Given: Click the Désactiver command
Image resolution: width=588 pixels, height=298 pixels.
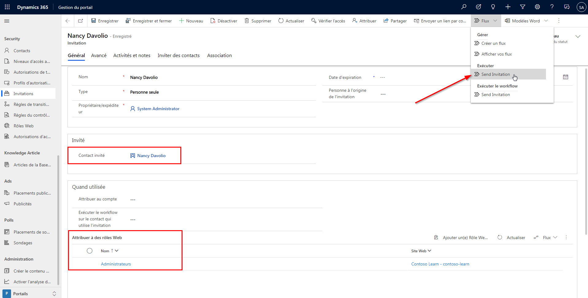Looking at the screenshot, I should 224,21.
